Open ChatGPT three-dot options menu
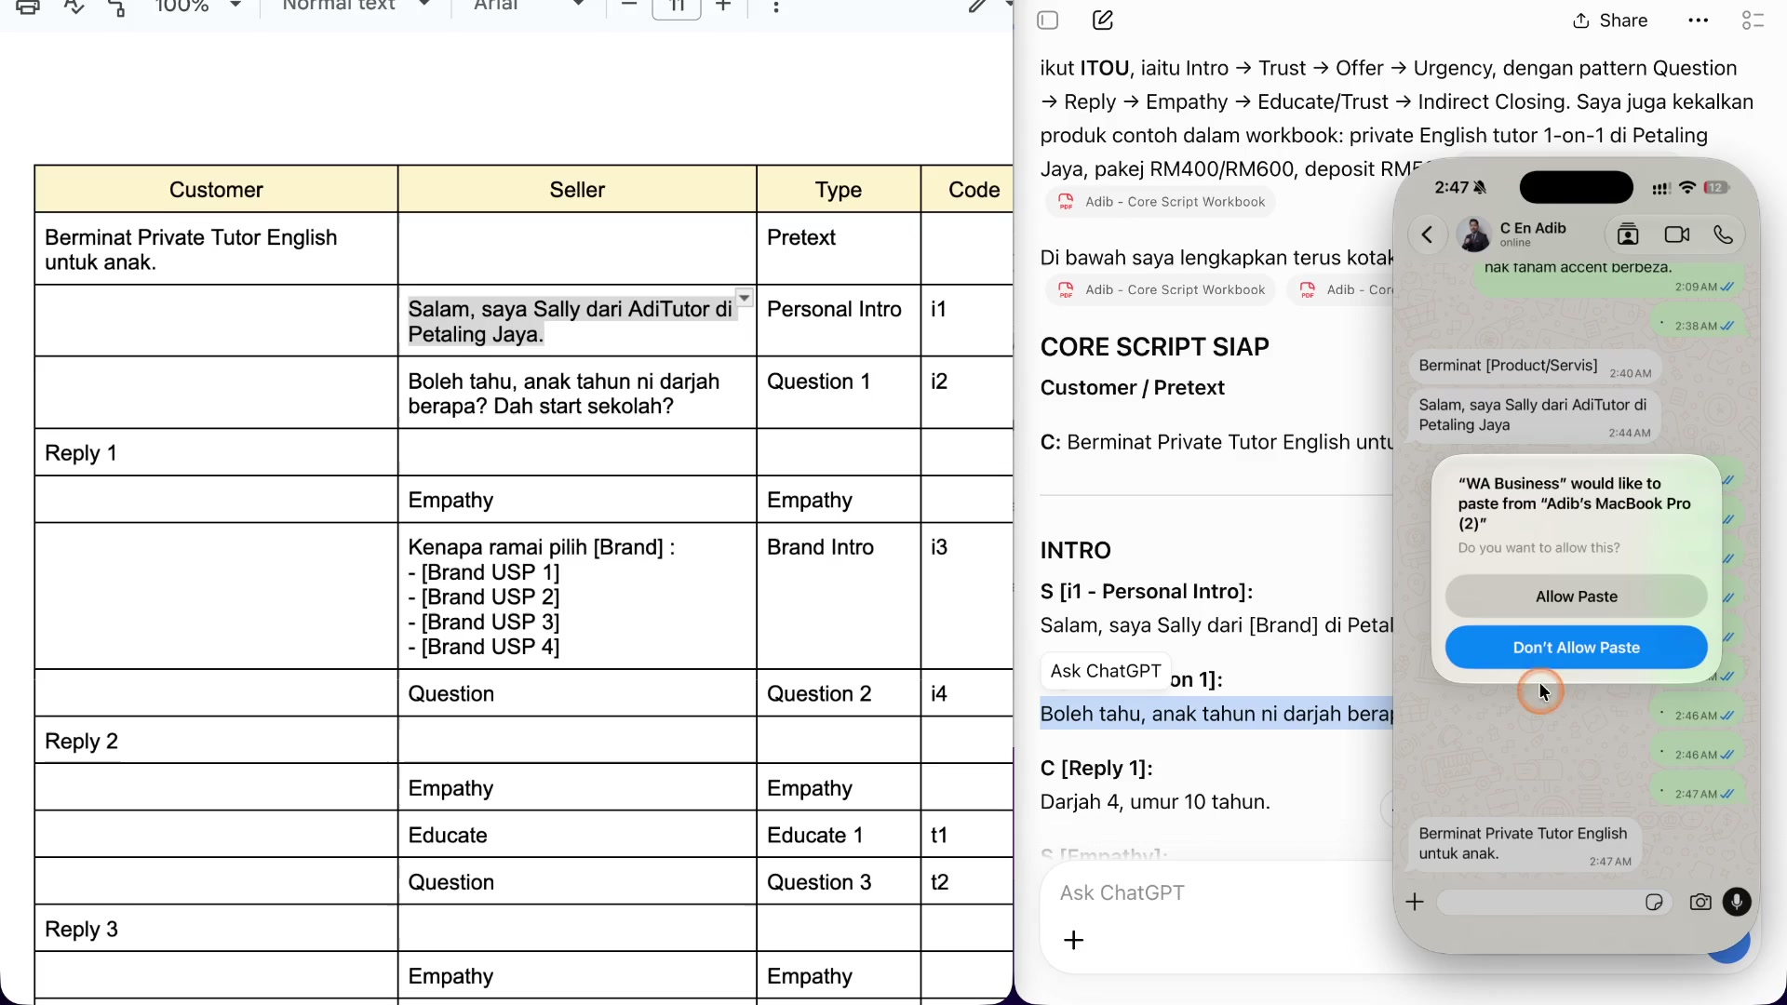The image size is (1787, 1005). (x=1699, y=20)
